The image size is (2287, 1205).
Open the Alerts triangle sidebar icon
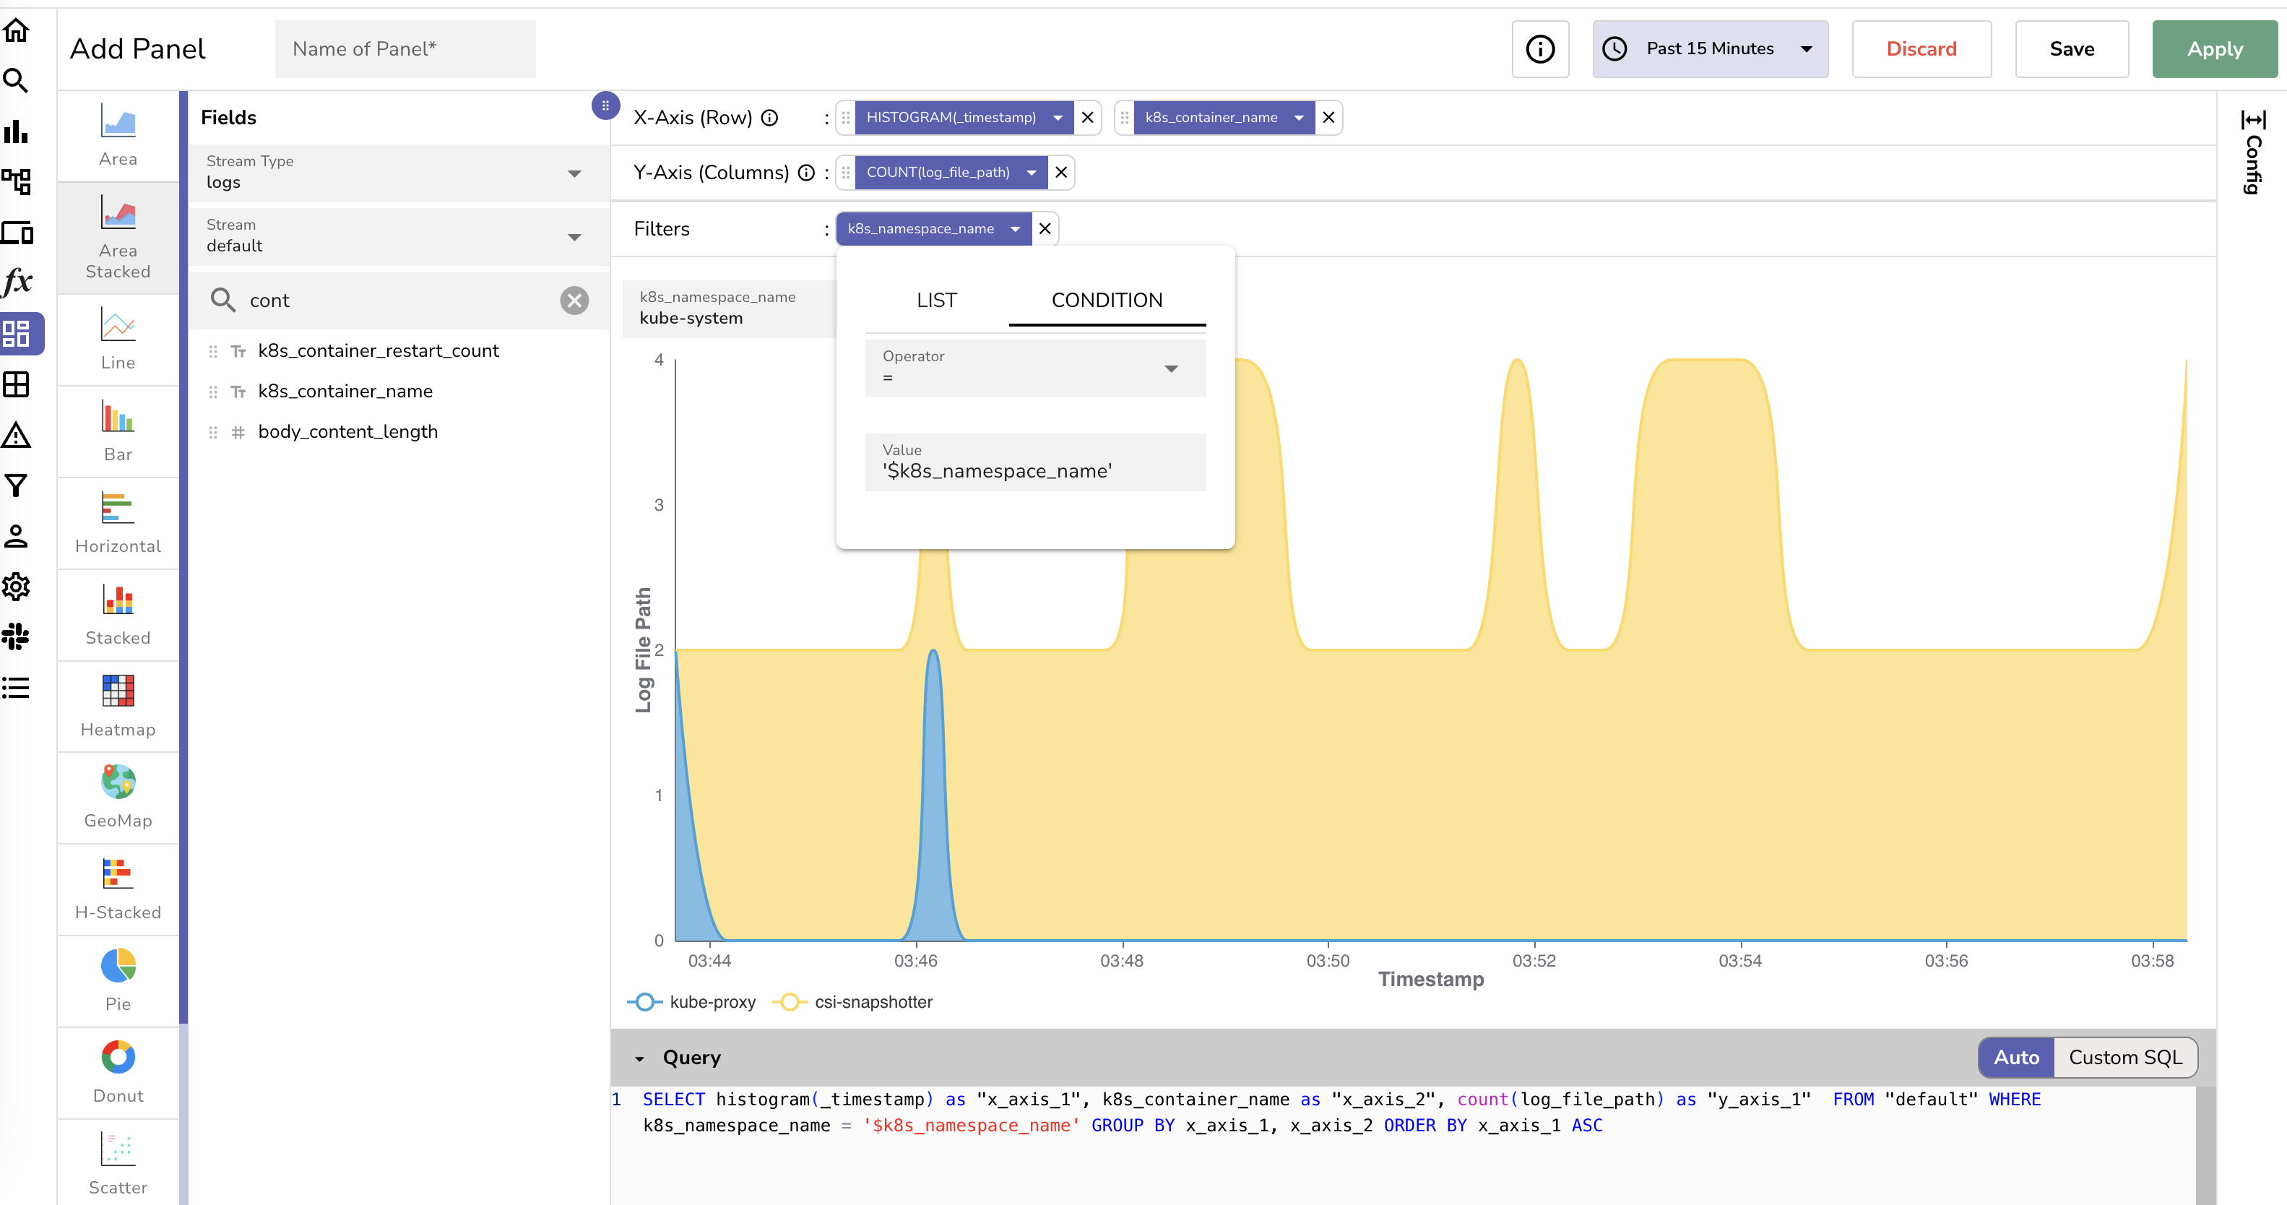point(16,435)
